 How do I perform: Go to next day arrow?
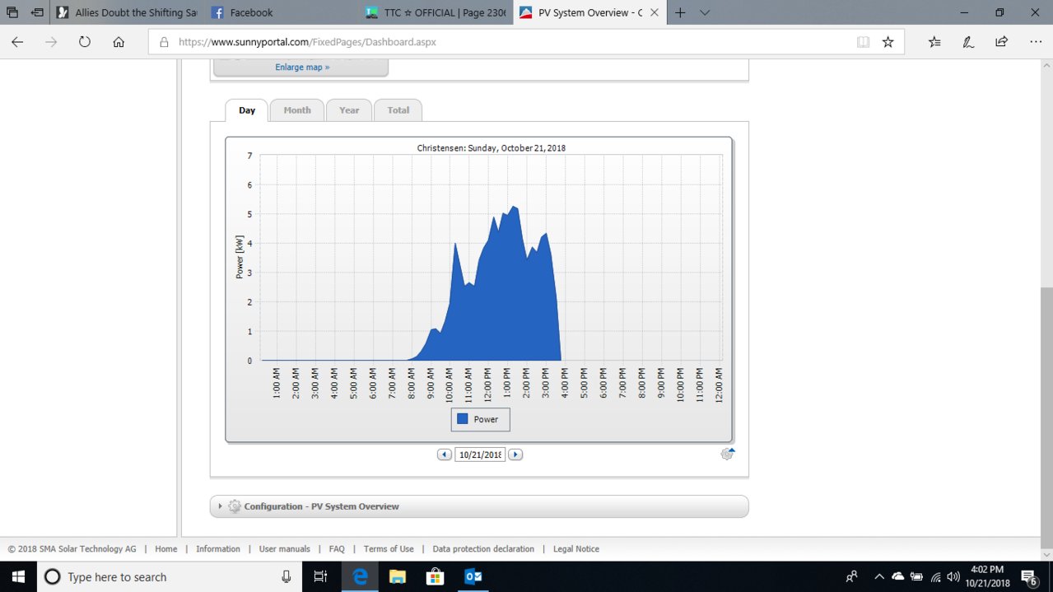[x=515, y=454]
